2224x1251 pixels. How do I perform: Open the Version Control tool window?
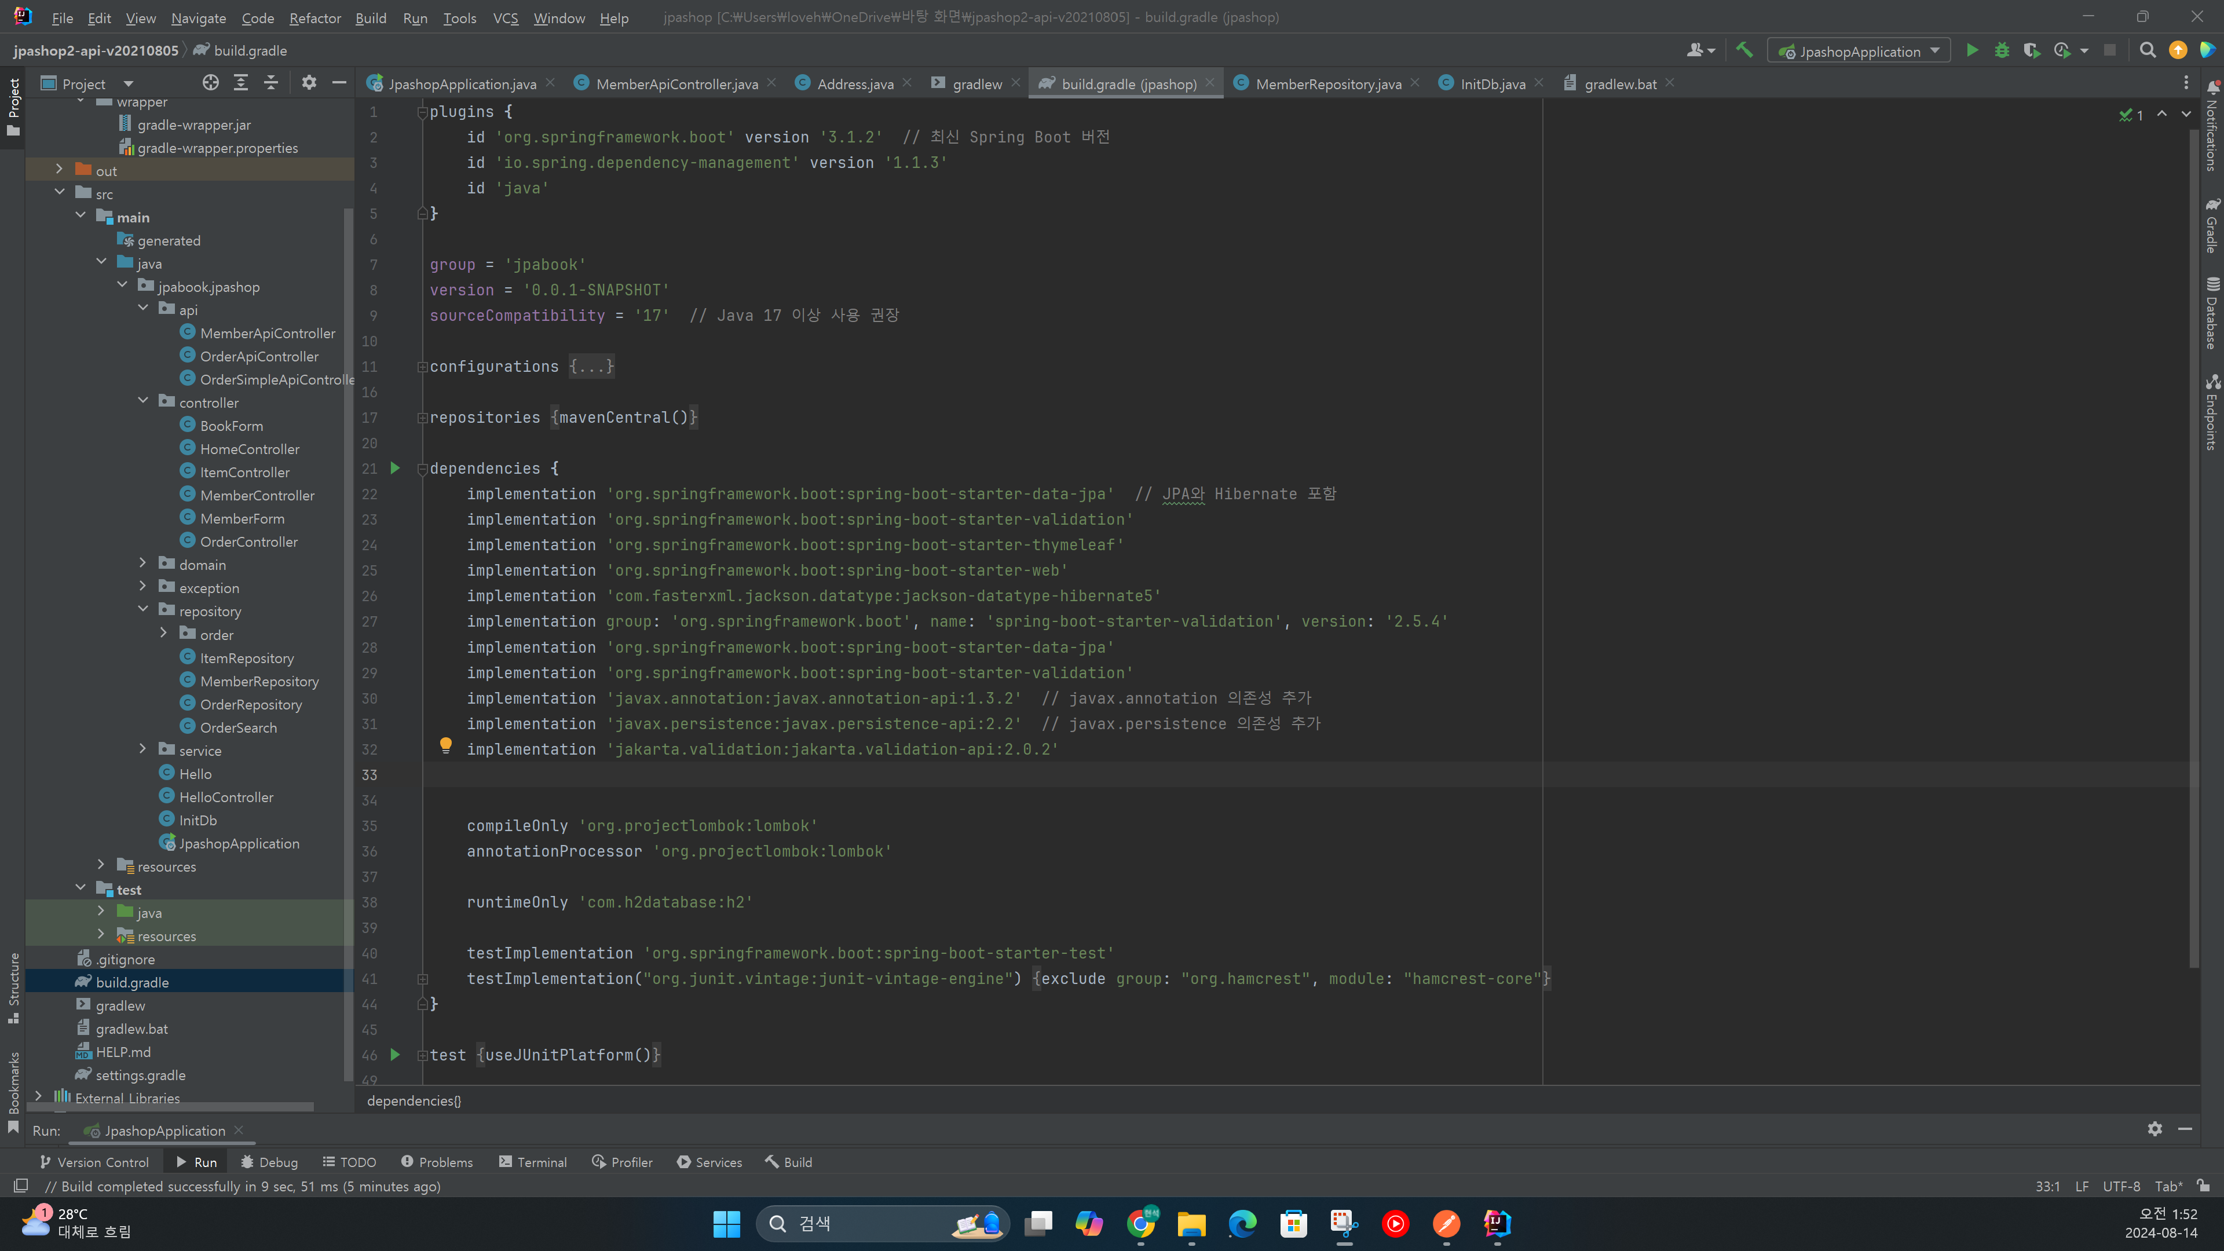(x=94, y=1162)
